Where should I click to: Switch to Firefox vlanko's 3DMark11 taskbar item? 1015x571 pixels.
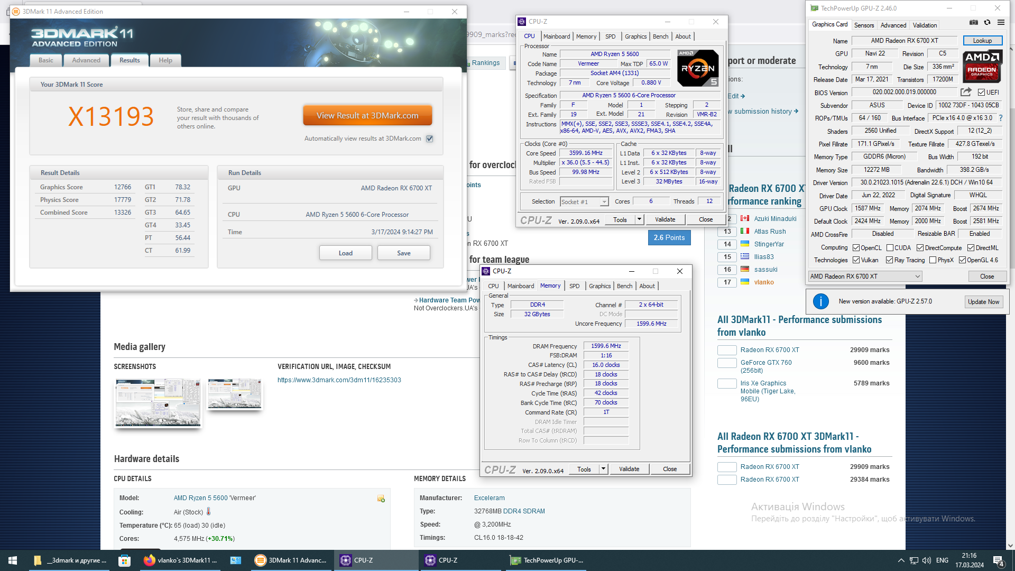(x=180, y=560)
